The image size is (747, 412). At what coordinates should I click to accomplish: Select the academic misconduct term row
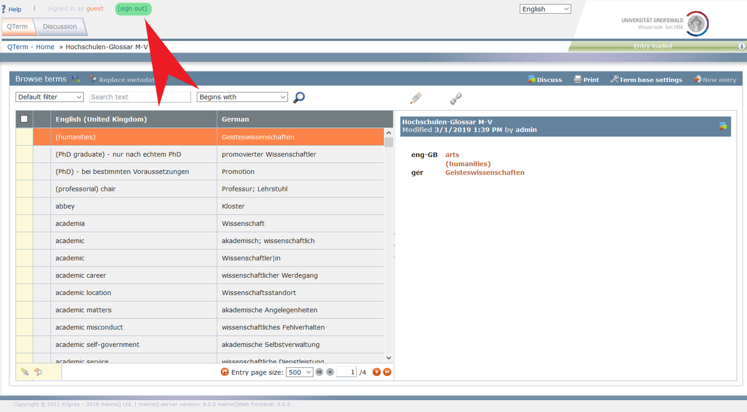[x=89, y=327]
